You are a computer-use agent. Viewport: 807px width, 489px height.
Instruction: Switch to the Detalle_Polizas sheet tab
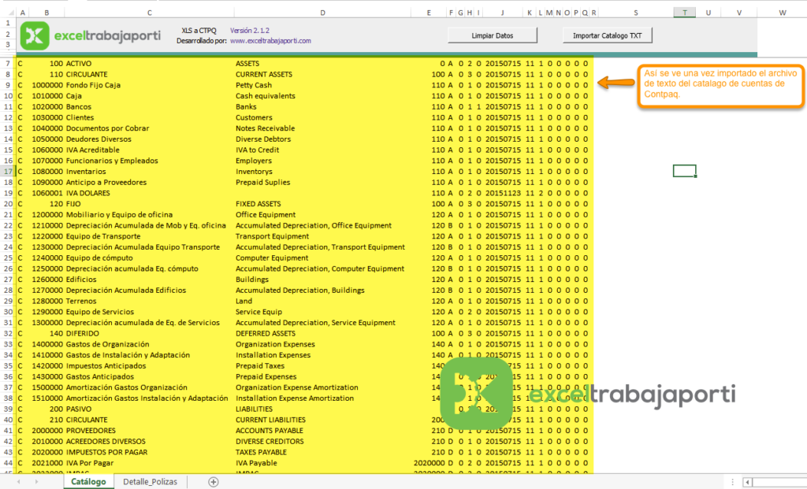click(151, 481)
